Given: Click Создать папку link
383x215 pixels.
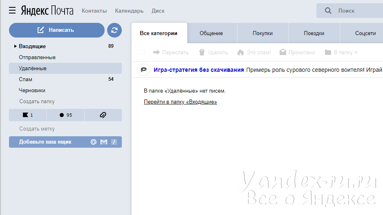Looking at the screenshot, I should tap(37, 102).
